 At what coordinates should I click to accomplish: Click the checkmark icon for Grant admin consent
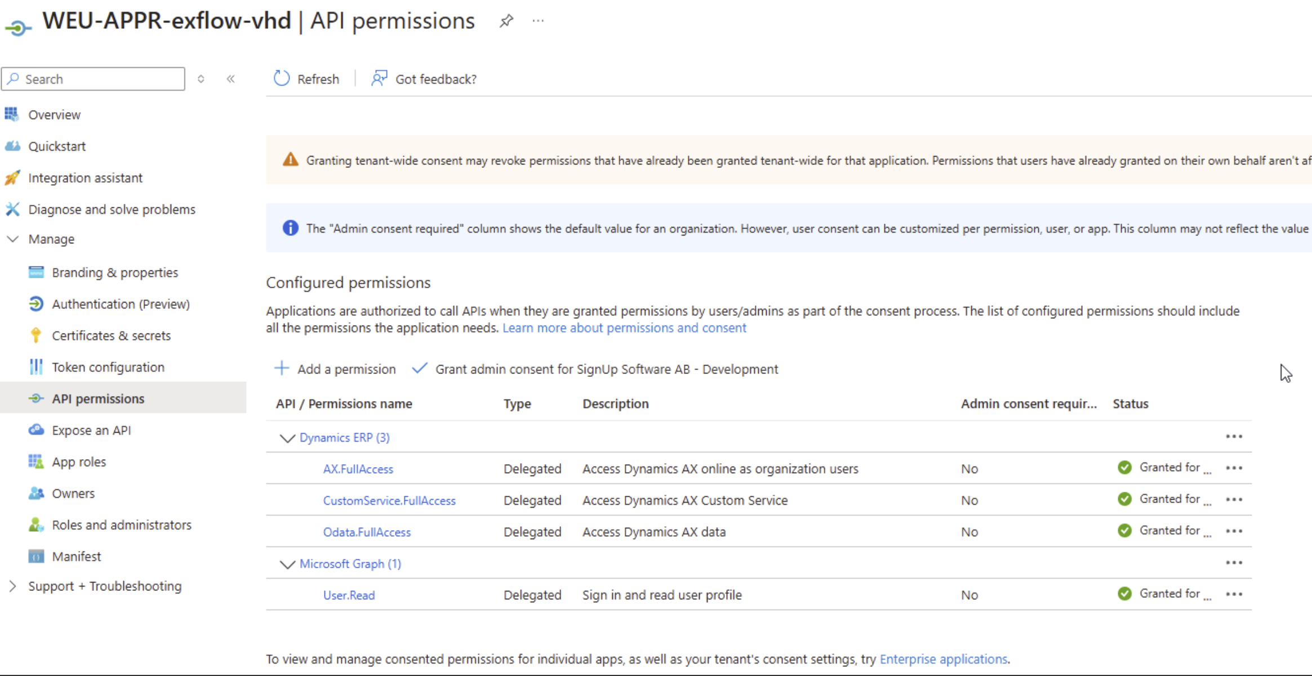coord(420,368)
